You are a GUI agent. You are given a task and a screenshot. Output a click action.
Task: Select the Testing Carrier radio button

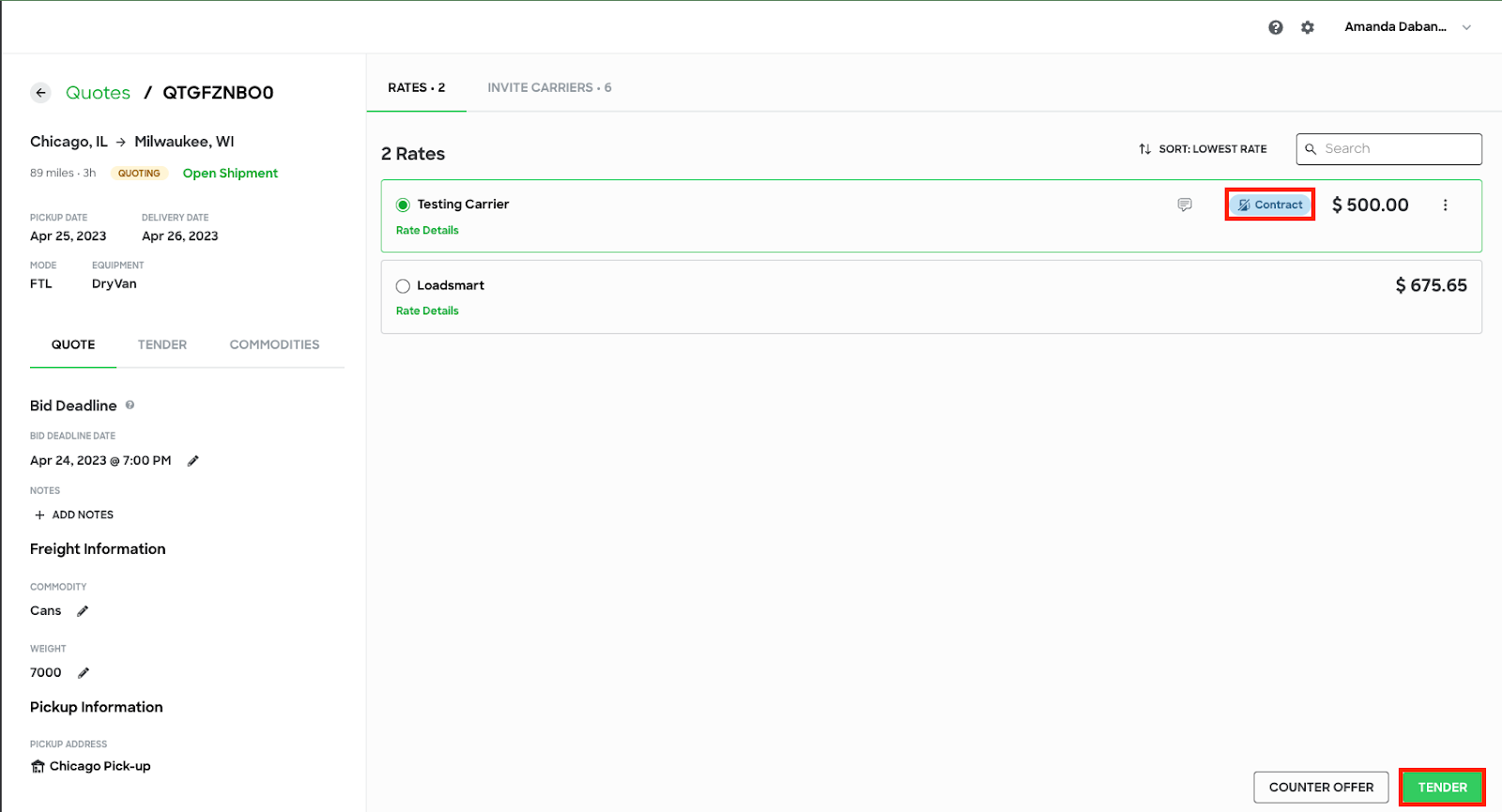403,205
